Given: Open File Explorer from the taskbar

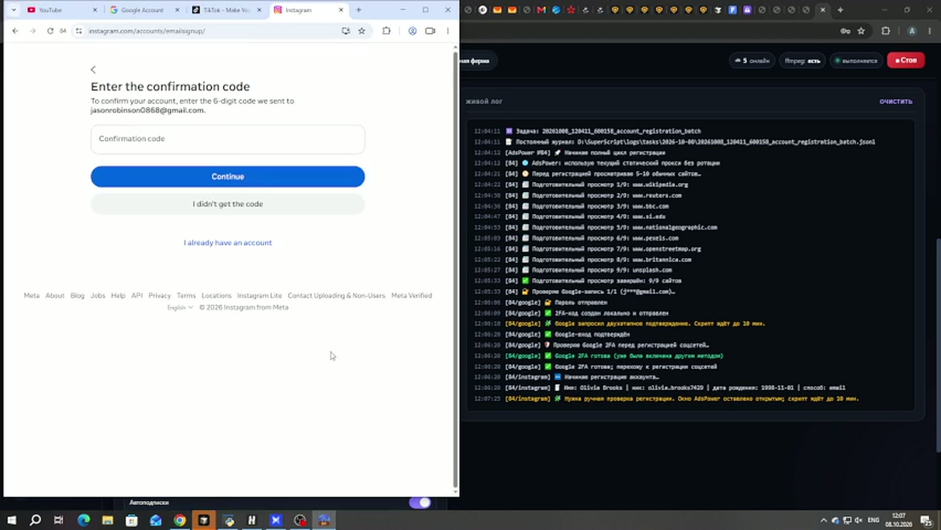Looking at the screenshot, I should pos(108,520).
